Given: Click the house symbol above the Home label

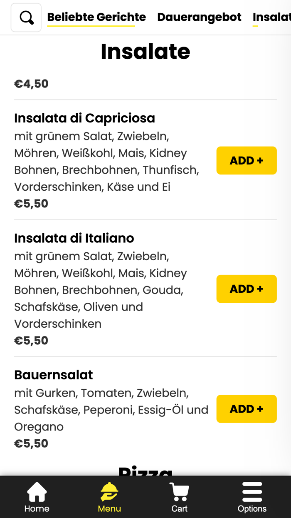Looking at the screenshot, I should [37, 491].
